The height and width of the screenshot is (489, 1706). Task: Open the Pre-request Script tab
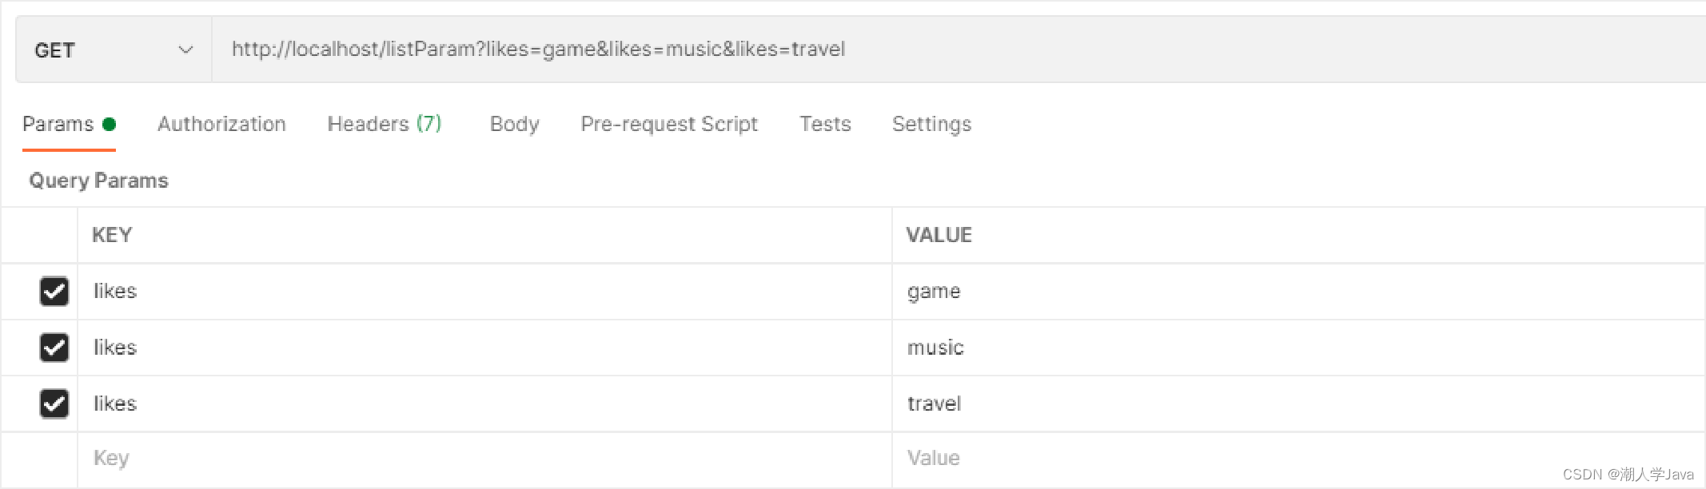[x=669, y=125]
